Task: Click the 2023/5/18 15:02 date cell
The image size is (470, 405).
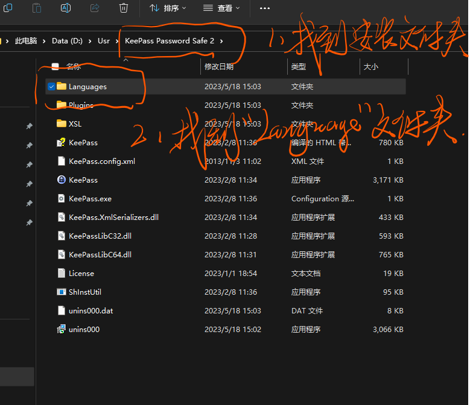Action: [233, 330]
